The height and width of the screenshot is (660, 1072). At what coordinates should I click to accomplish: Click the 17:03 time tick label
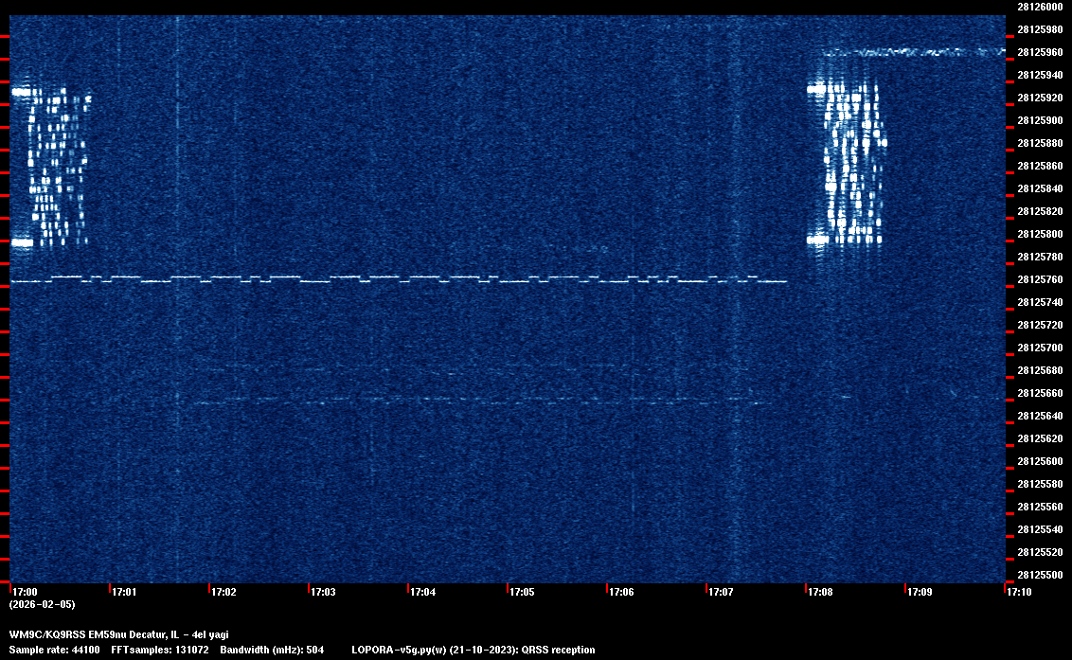(323, 593)
